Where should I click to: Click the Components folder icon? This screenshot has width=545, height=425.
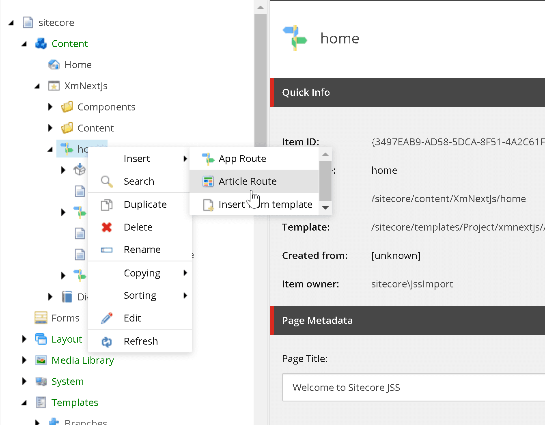[x=67, y=107]
